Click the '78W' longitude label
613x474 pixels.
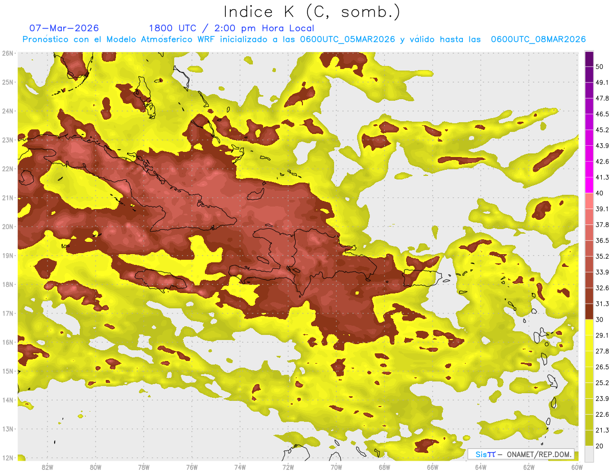tap(144, 467)
